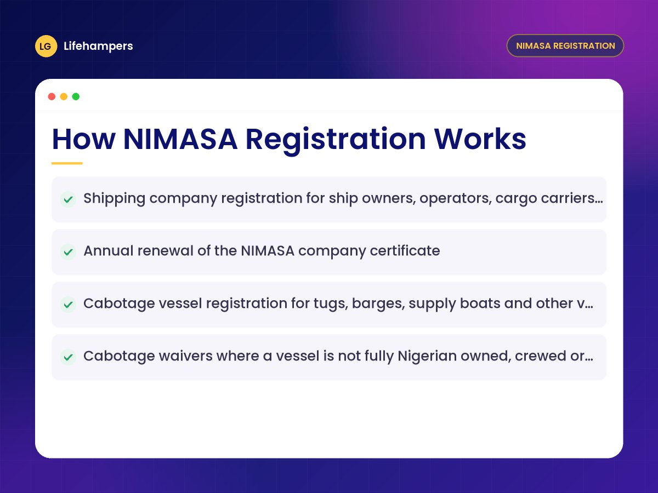Click the red window dot
Screen dimensions: 658x493
click(x=52, y=96)
